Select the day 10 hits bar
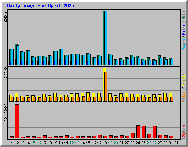 tap(60, 57)
